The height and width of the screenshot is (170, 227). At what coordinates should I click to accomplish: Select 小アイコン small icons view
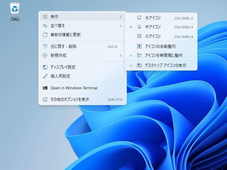[x=161, y=36]
